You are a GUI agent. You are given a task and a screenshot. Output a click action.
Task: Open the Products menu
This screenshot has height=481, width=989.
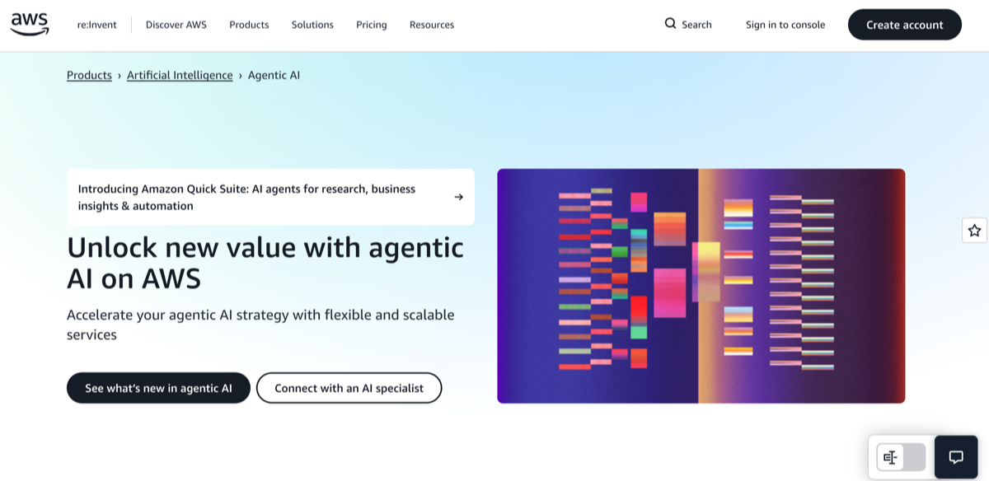(x=249, y=25)
